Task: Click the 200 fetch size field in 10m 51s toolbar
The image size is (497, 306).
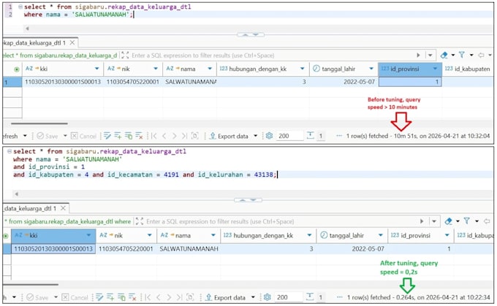Action: pyautogui.click(x=289, y=136)
